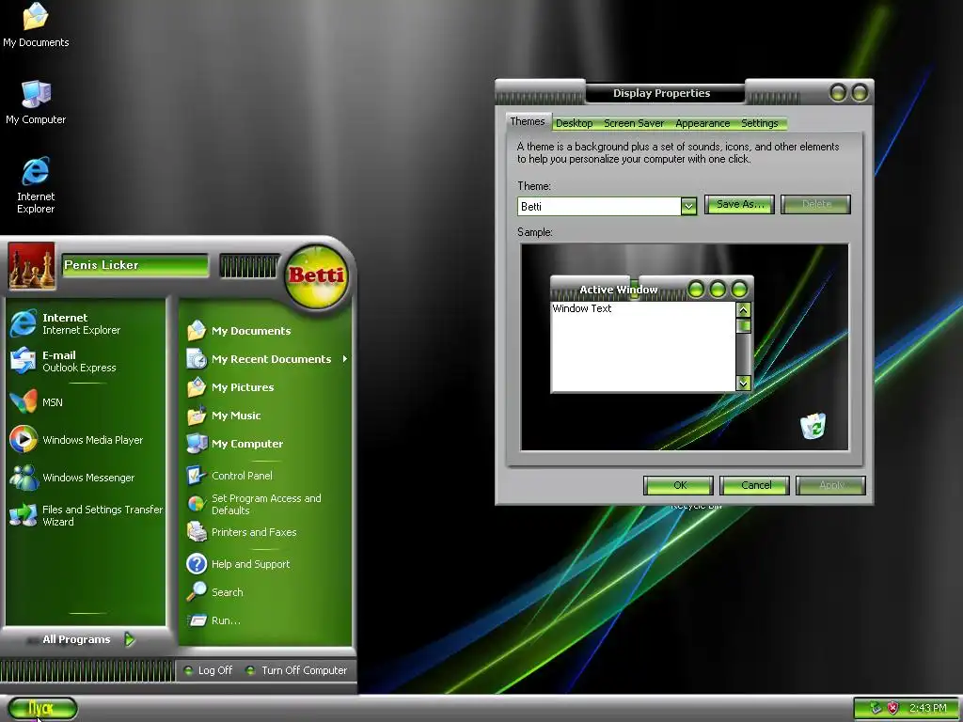Switch to the Settings tab

(x=760, y=123)
